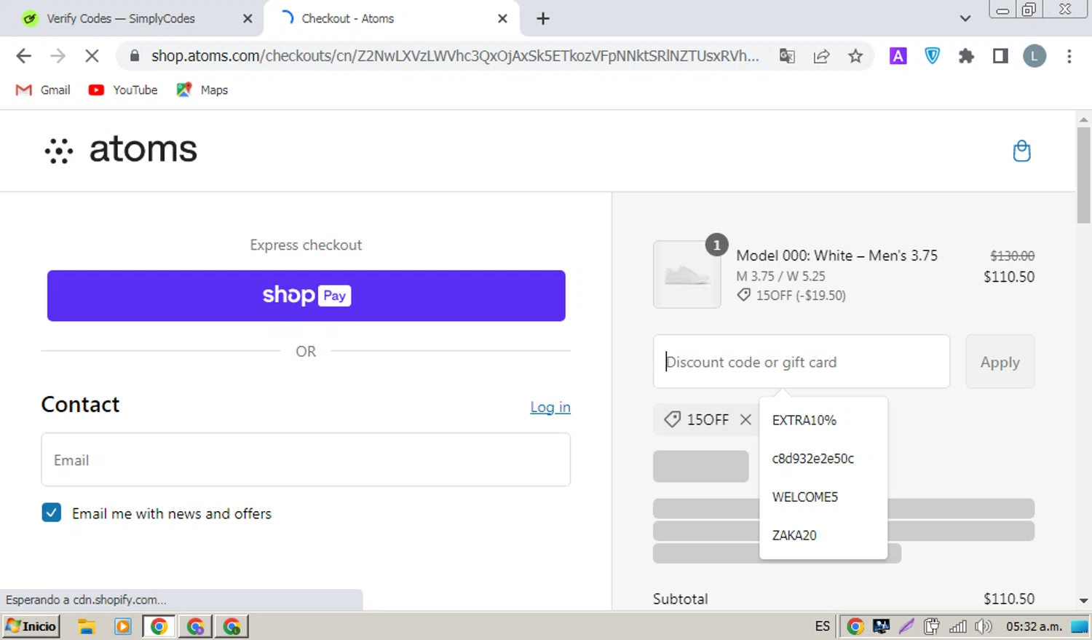Open the Gmail bookmark
The width and height of the screenshot is (1092, 640).
pos(44,90)
